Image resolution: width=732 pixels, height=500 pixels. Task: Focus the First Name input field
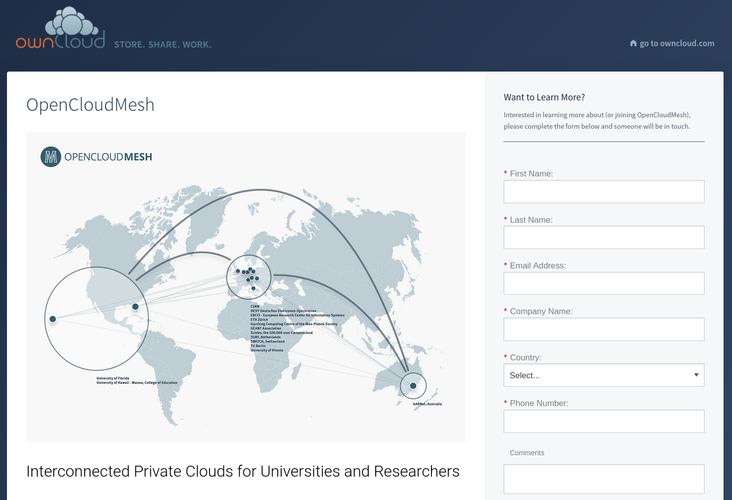604,191
